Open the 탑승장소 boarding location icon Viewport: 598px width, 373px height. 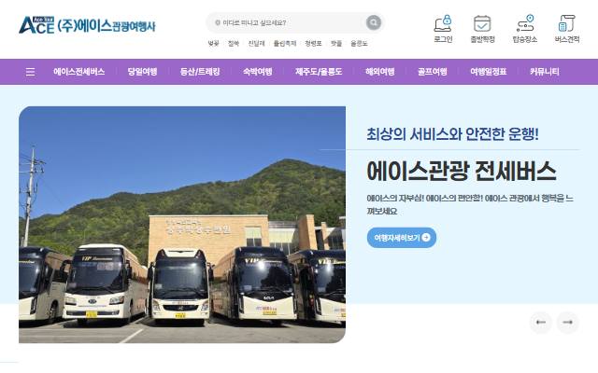tap(525, 29)
